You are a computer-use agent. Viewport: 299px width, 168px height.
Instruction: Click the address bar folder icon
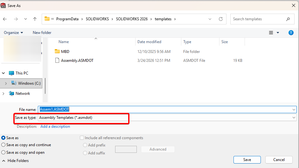pyautogui.click(x=47, y=19)
